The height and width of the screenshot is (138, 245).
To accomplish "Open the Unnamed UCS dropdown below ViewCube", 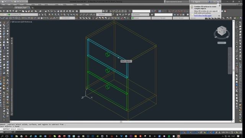I will [222, 43].
